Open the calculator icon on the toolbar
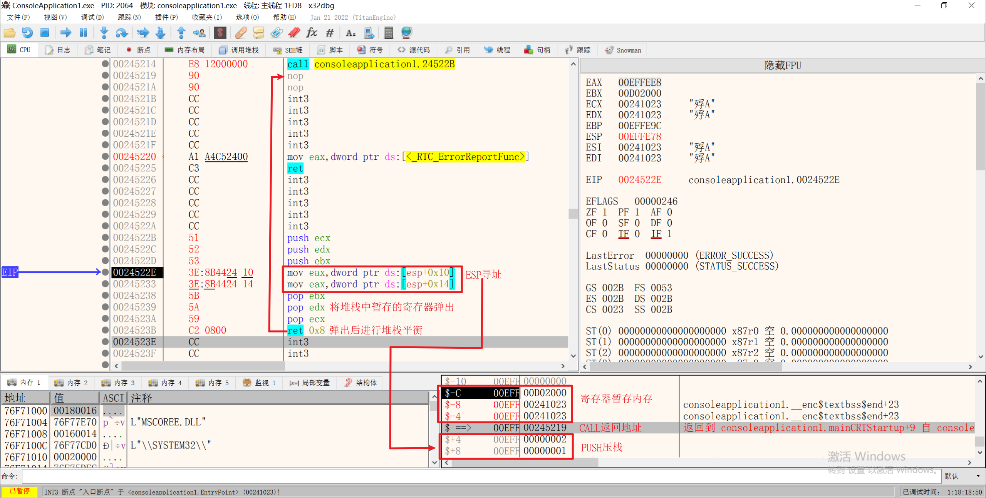This screenshot has height=498, width=986. click(x=388, y=33)
